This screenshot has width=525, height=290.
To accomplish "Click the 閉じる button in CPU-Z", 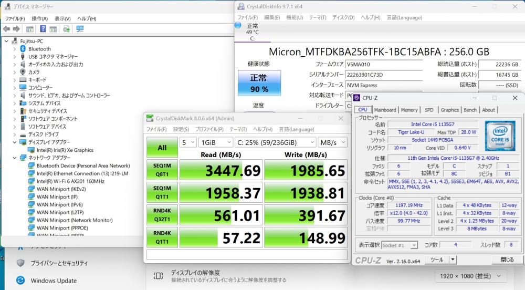I will (507, 260).
